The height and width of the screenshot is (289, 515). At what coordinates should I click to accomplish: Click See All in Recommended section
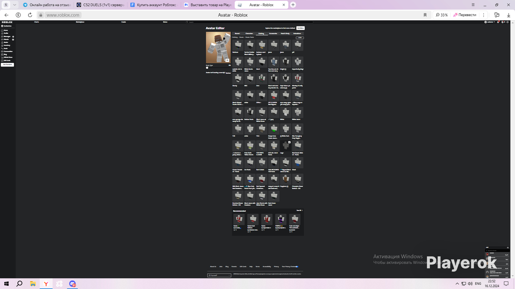(x=299, y=211)
